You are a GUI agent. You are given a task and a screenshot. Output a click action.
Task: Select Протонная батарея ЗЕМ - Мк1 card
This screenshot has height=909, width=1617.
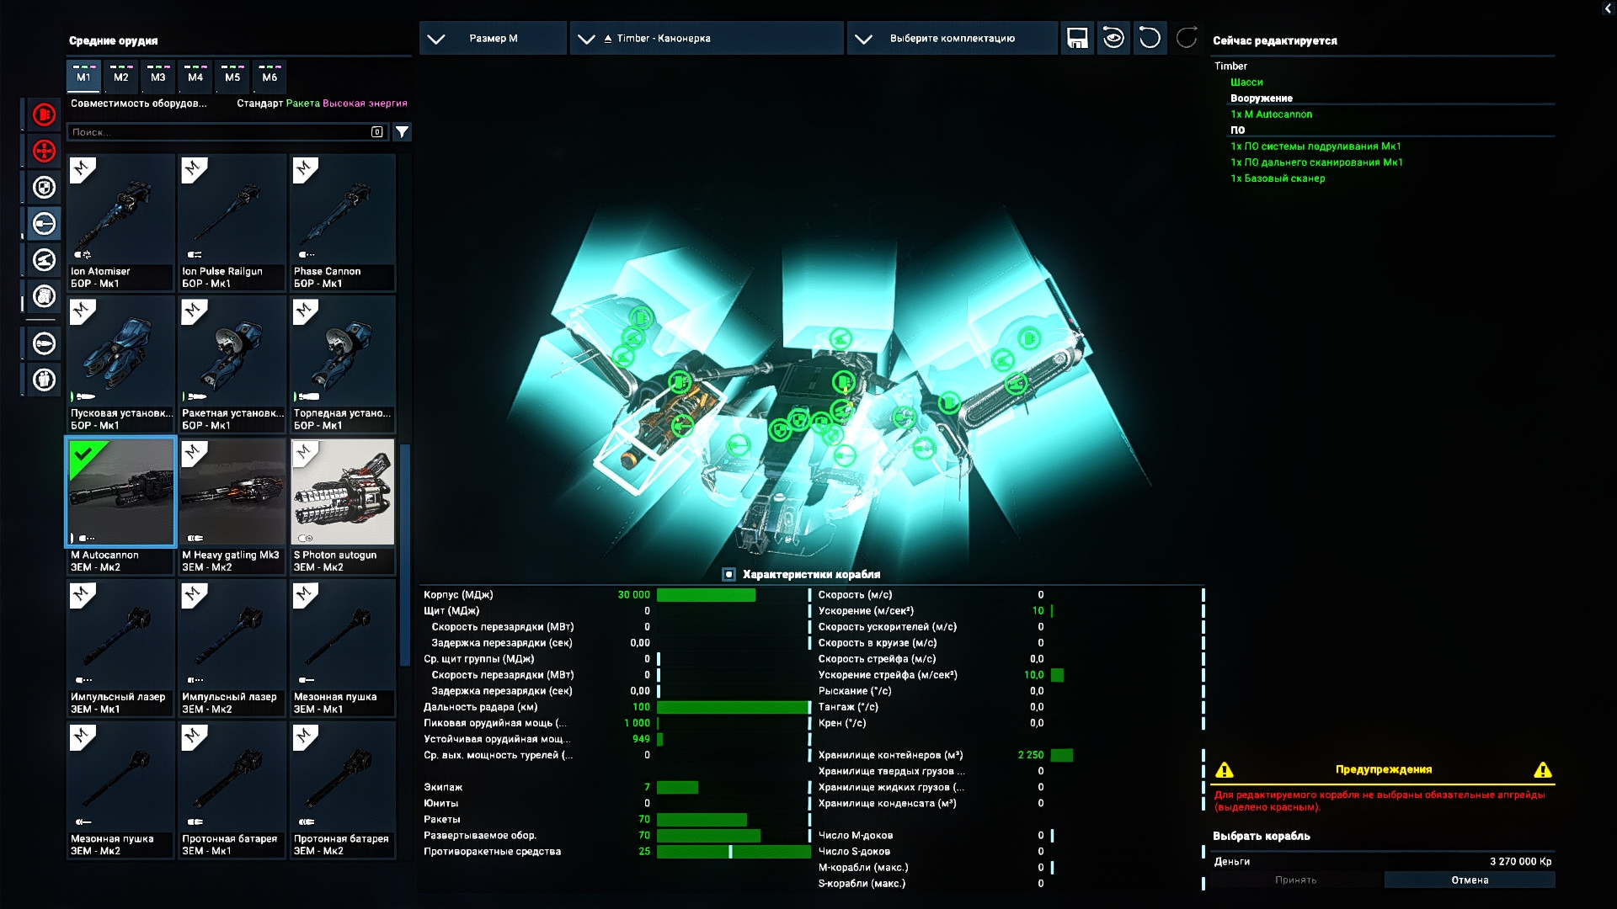coord(232,789)
